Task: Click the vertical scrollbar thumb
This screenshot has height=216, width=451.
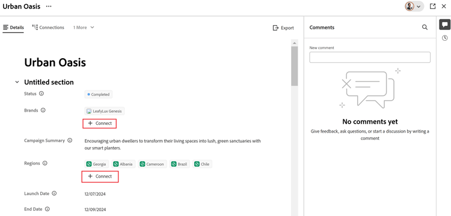Action: pos(295,66)
